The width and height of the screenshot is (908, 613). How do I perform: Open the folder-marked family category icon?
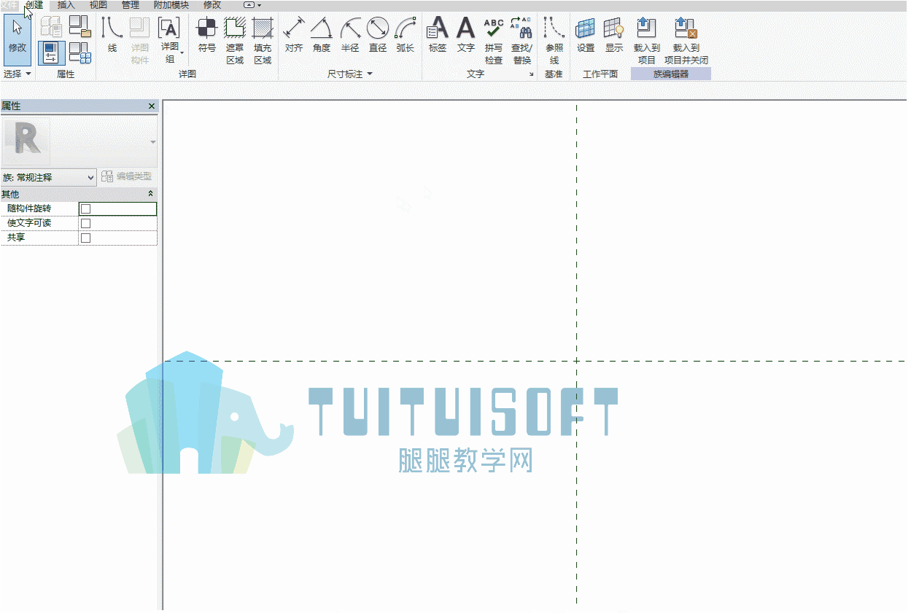79,27
